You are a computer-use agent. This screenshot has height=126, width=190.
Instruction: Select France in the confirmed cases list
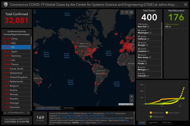tap(16, 64)
